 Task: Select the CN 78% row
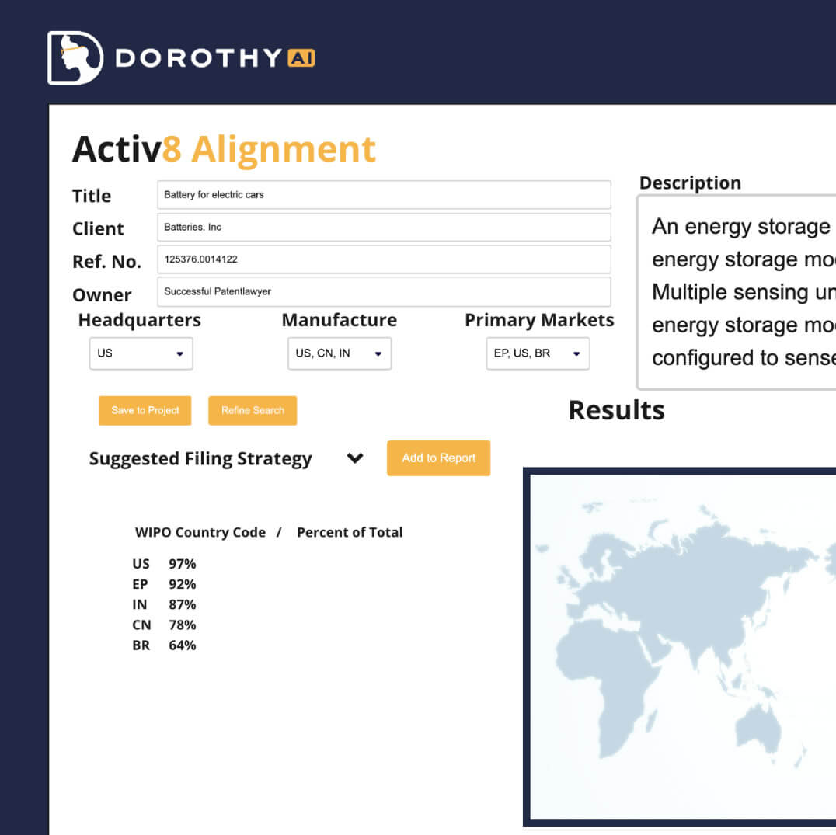click(164, 625)
